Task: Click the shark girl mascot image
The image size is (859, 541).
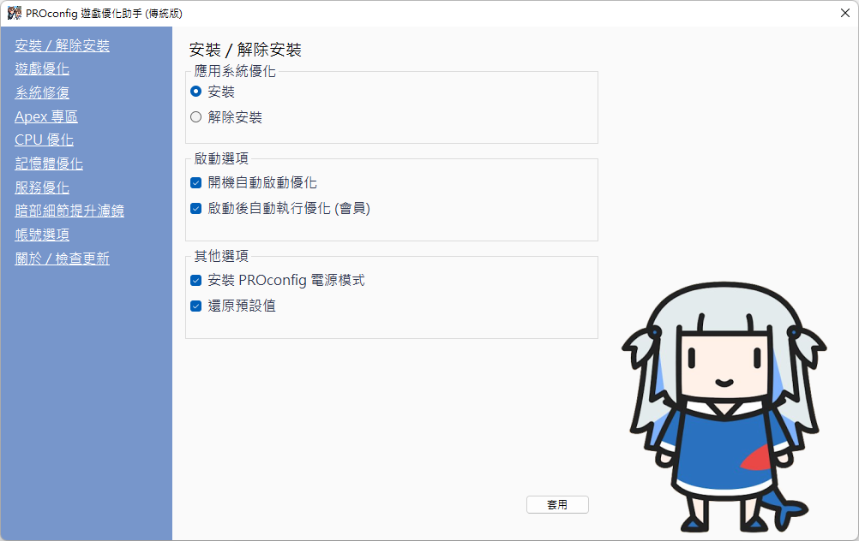Action: pos(724,407)
